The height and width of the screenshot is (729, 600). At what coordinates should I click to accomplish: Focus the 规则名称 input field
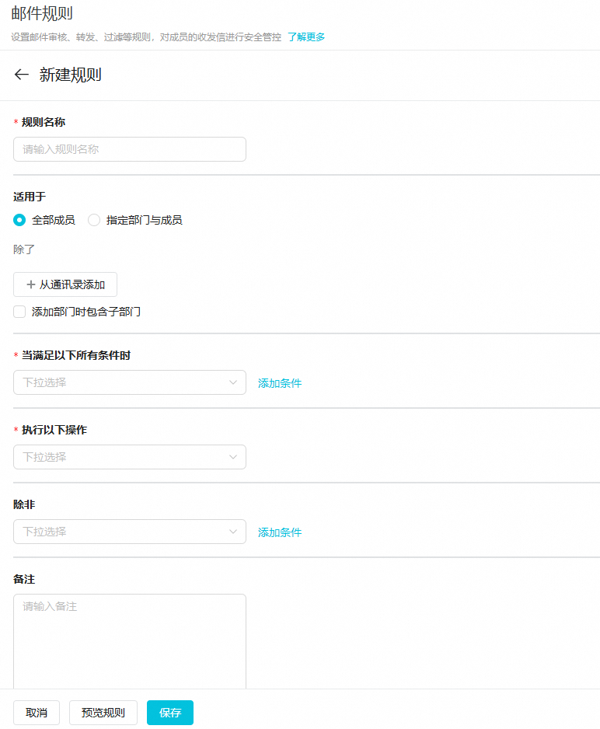point(130,149)
